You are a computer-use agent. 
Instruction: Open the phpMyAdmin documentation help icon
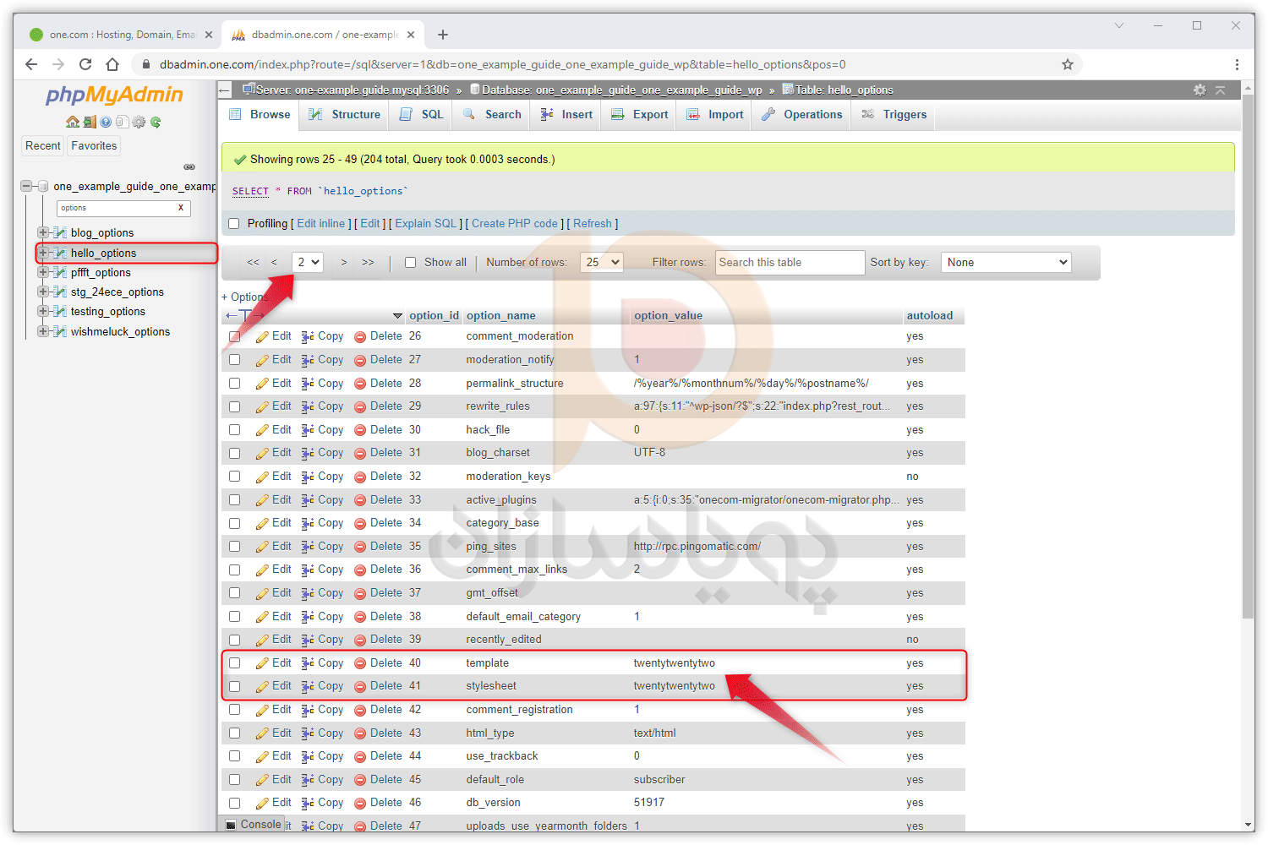point(106,122)
